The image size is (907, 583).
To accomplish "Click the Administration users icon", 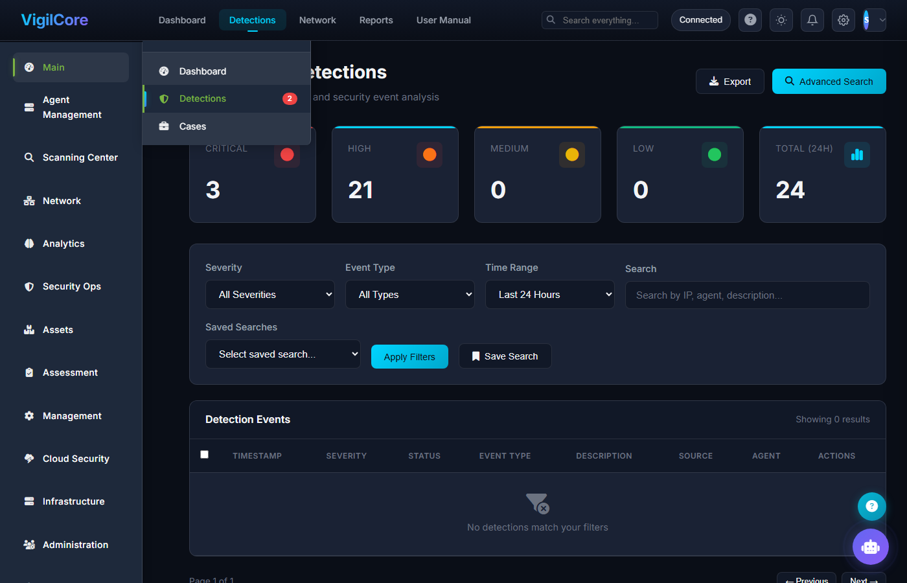I will click(x=29, y=545).
